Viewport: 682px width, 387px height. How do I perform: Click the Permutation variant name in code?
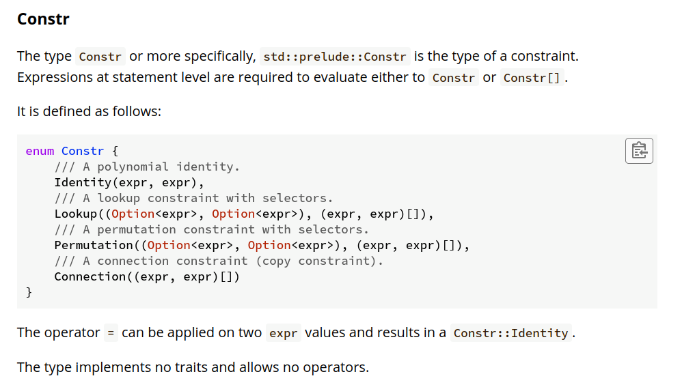pyautogui.click(x=94, y=246)
